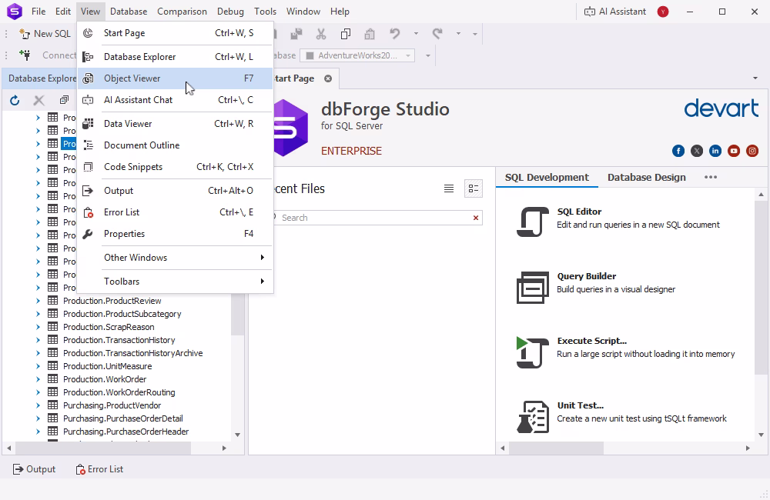Trigger Undo using the toolbar icon

tap(393, 34)
